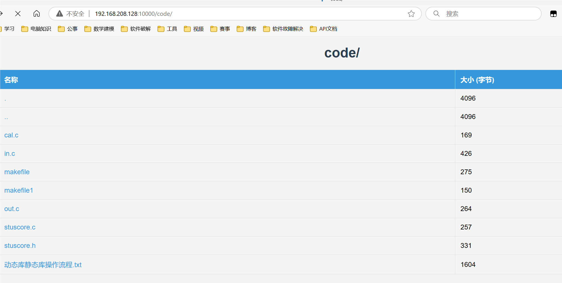
Task: Open the extension icon at toolbar right
Action: click(553, 14)
